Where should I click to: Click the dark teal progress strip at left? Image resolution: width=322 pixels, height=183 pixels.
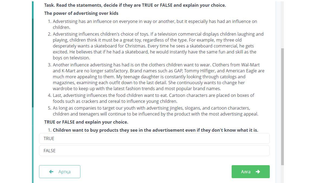[33, 62]
